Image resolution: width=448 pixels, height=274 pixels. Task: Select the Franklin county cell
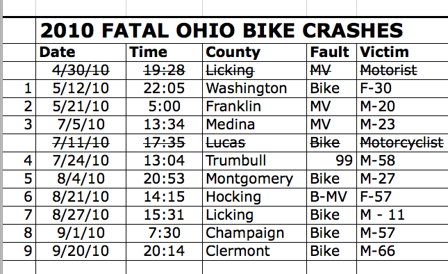255,106
